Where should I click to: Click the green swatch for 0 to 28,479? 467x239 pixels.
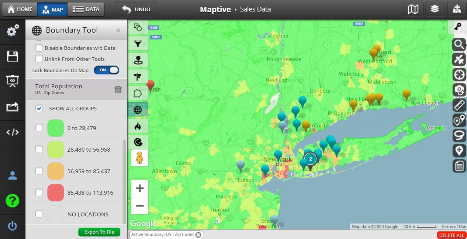point(55,128)
